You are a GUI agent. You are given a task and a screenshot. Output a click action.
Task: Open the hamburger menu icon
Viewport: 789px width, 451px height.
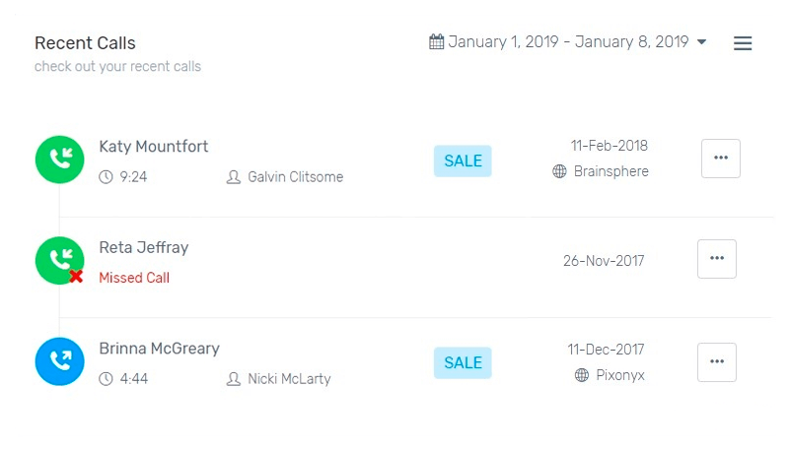[x=743, y=43]
